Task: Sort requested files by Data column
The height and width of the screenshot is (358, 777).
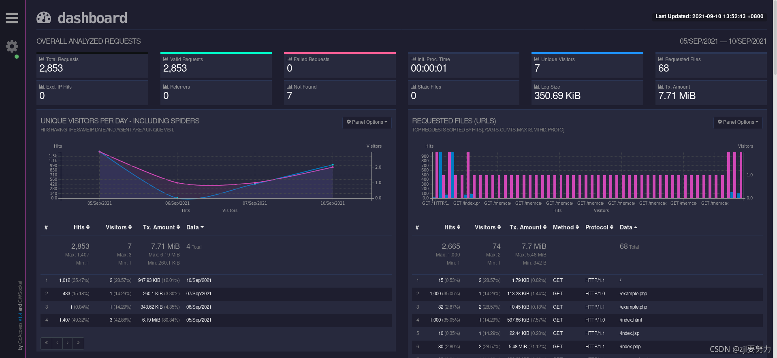Action: (628, 227)
